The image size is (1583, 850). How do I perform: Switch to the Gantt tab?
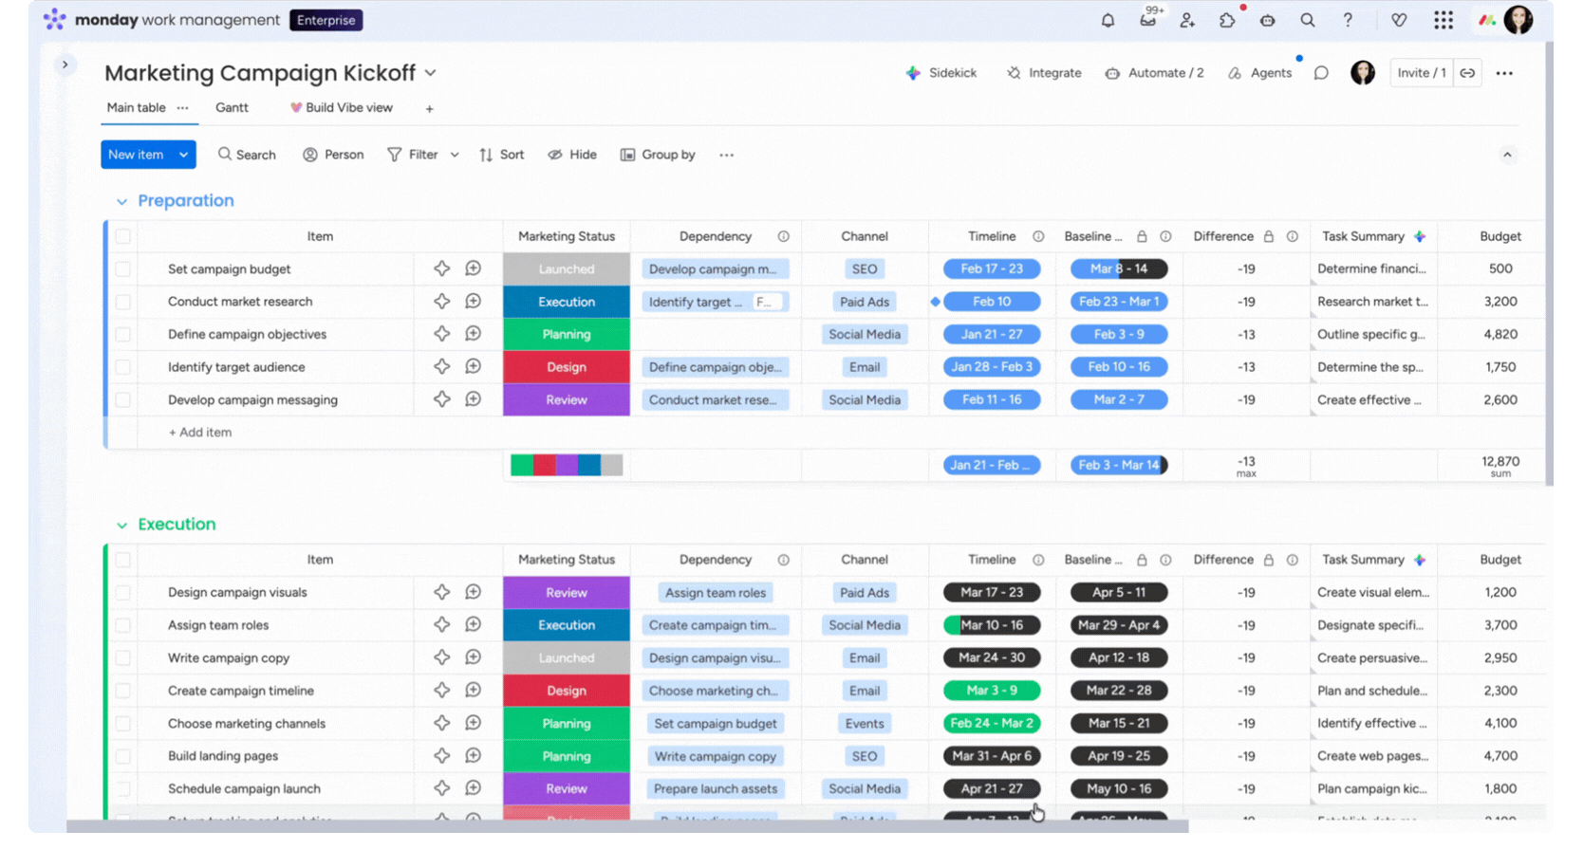(x=232, y=108)
